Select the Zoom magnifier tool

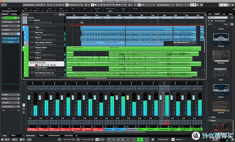pos(114,5)
